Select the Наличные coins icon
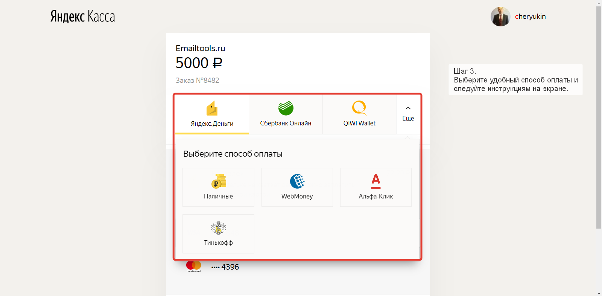This screenshot has width=602, height=296. click(219, 181)
